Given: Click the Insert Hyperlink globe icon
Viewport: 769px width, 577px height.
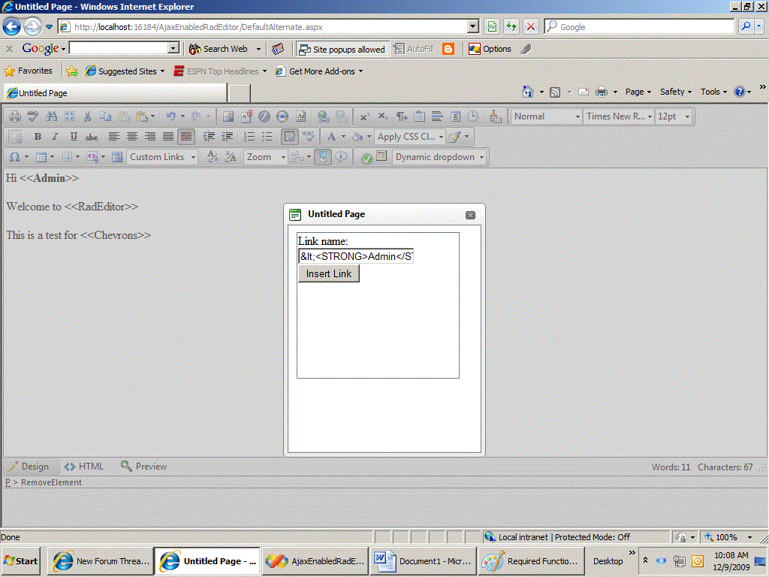Looking at the screenshot, I should 323,116.
